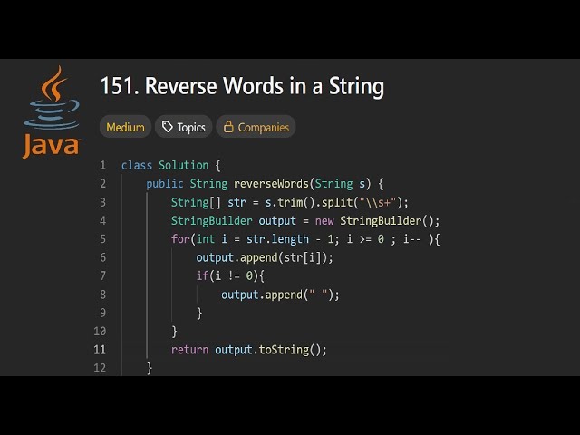Screen dimensions: 580x435
Task: Click 'output.append(" ");' on line 8
Action: tap(280, 295)
